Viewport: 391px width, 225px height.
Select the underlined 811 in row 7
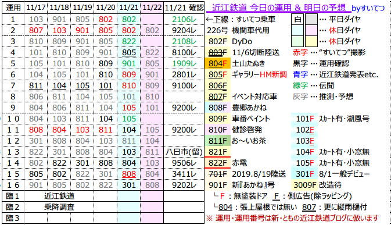(x=36, y=85)
